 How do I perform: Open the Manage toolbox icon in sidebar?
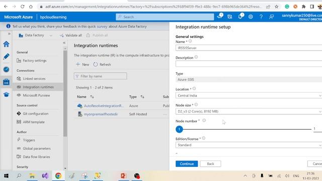[6, 82]
